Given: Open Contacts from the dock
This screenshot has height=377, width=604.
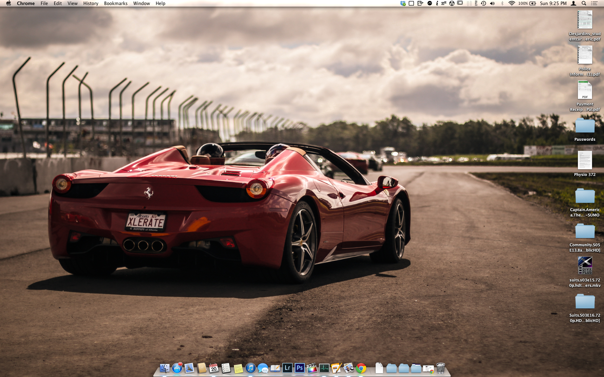Looking at the screenshot, I should point(202,368).
